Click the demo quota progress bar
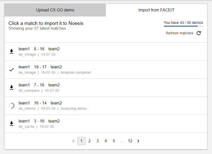This screenshot has width=212, height=154. tap(183, 26)
